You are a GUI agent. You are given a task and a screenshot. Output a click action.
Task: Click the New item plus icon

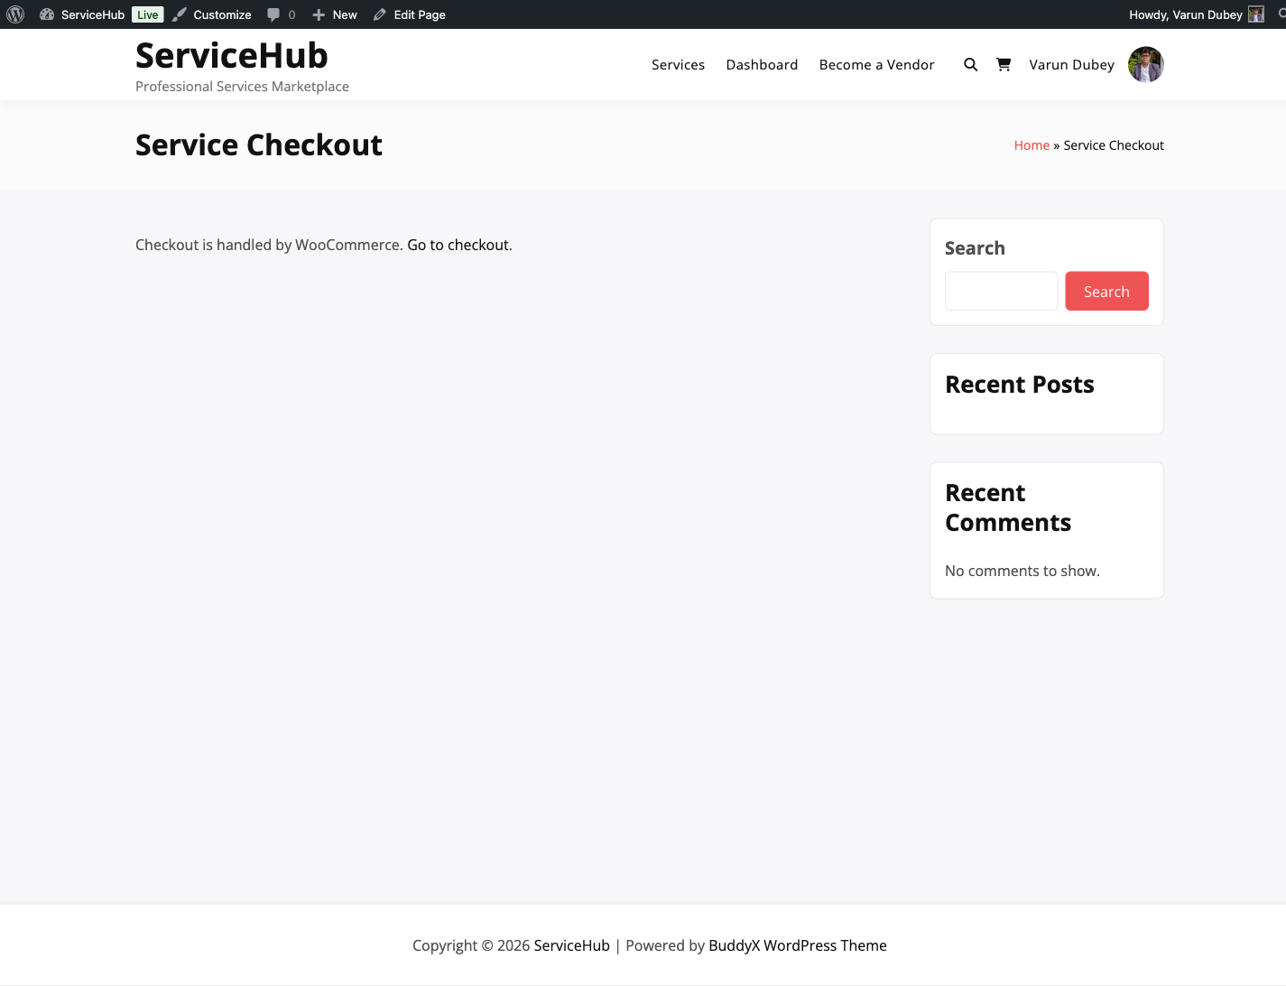pyautogui.click(x=317, y=14)
